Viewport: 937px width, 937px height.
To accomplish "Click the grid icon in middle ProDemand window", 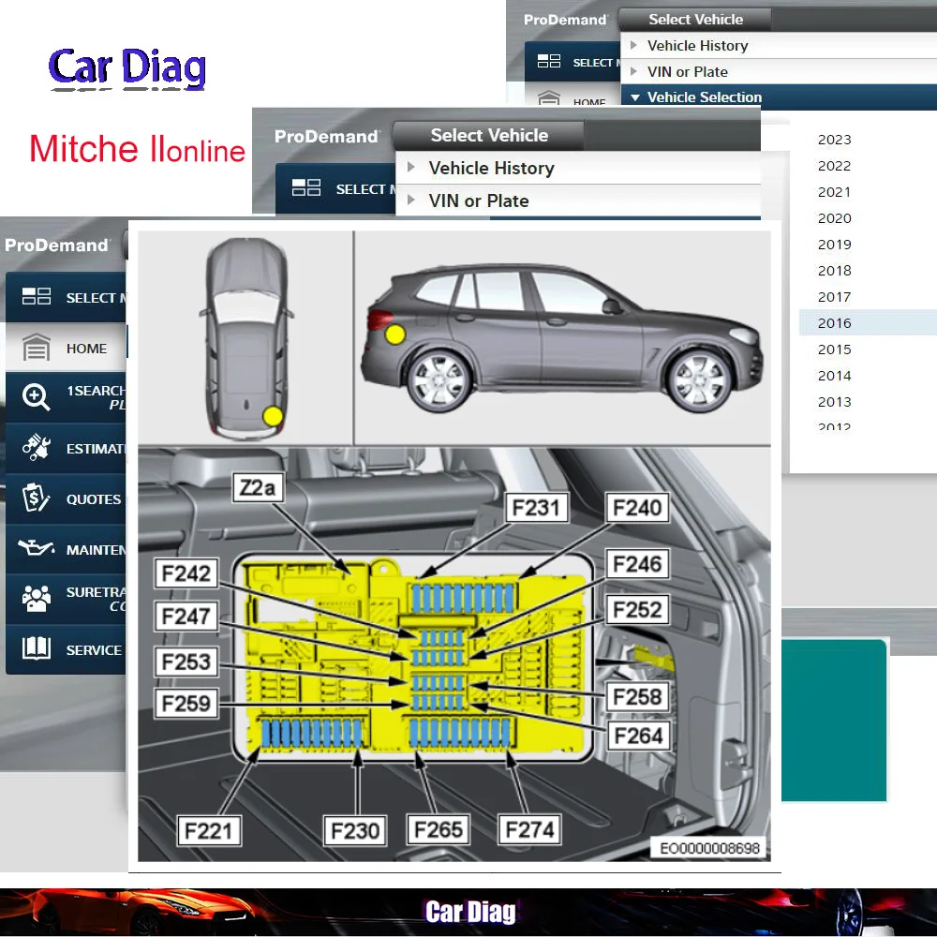I will click(x=306, y=187).
